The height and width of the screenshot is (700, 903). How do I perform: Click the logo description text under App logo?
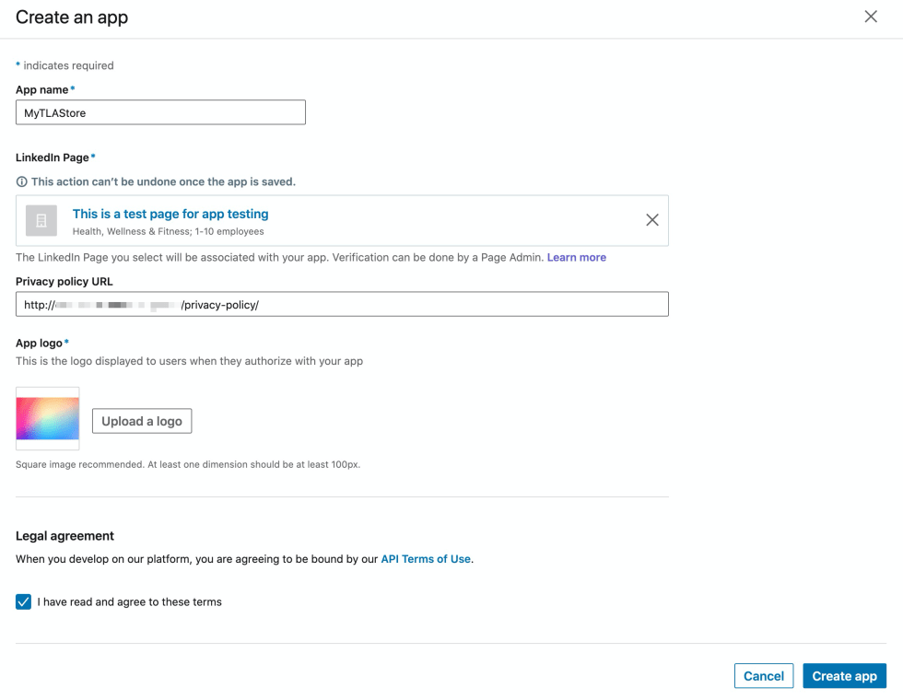pos(190,361)
